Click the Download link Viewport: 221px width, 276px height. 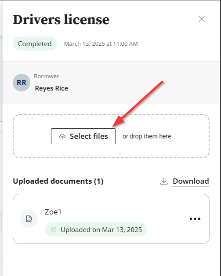(x=191, y=181)
